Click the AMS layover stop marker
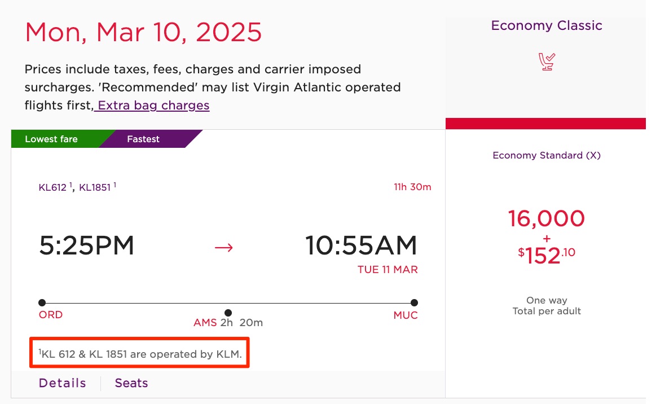This screenshot has height=404, width=669. [x=228, y=312]
